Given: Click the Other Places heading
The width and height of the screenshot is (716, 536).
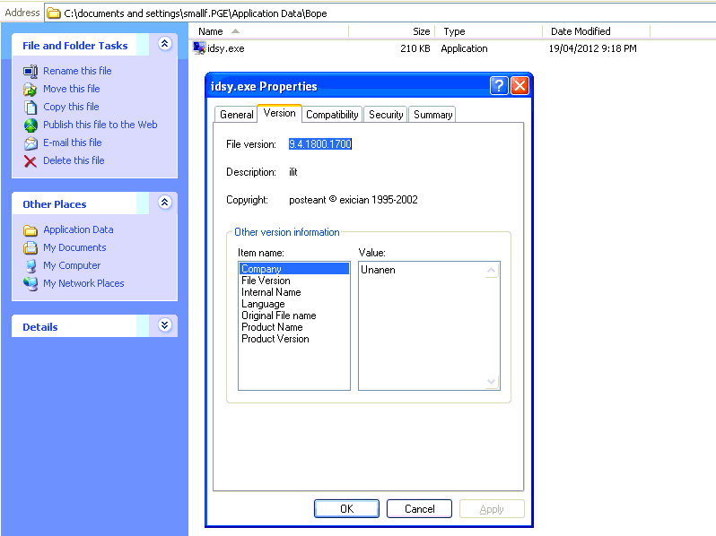Looking at the screenshot, I should click(55, 204).
